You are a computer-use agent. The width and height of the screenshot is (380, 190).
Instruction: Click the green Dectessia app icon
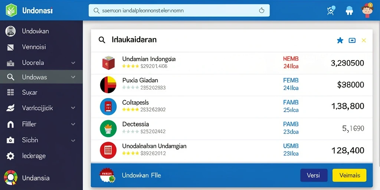tap(108, 128)
